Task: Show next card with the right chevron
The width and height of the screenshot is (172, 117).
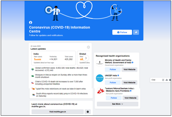Action: pyautogui.click(x=86, y=58)
